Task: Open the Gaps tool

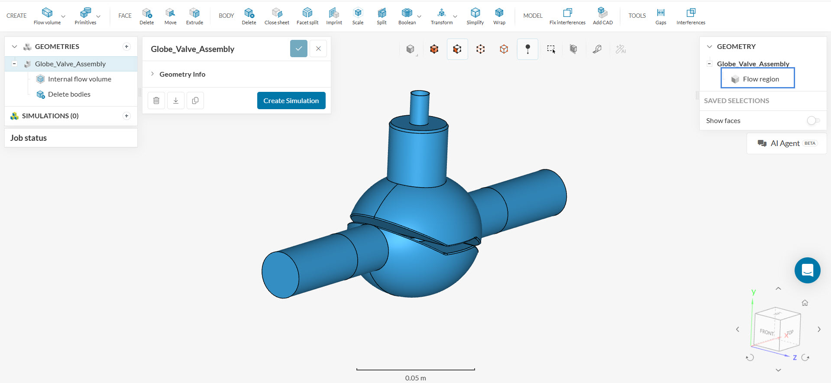Action: pos(660,13)
